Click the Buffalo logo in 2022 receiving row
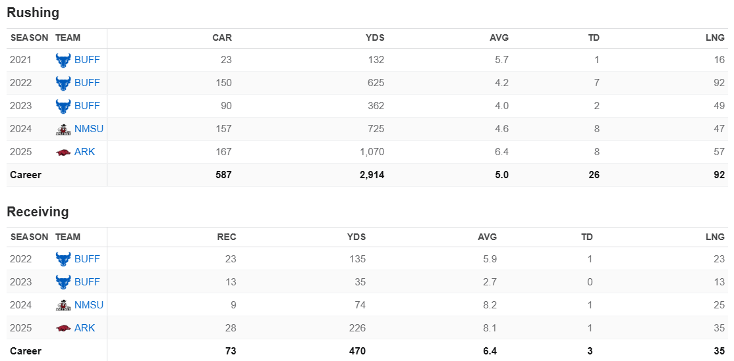734x361 pixels. [63, 259]
